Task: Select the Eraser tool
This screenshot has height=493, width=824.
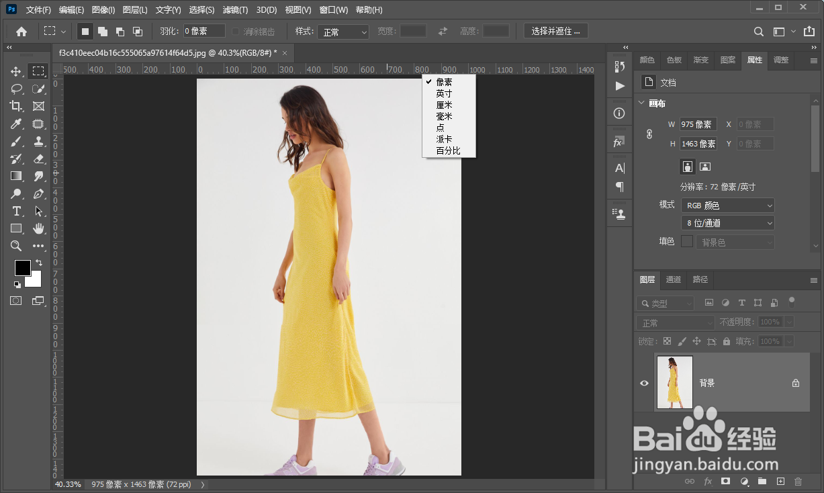Action: tap(38, 159)
